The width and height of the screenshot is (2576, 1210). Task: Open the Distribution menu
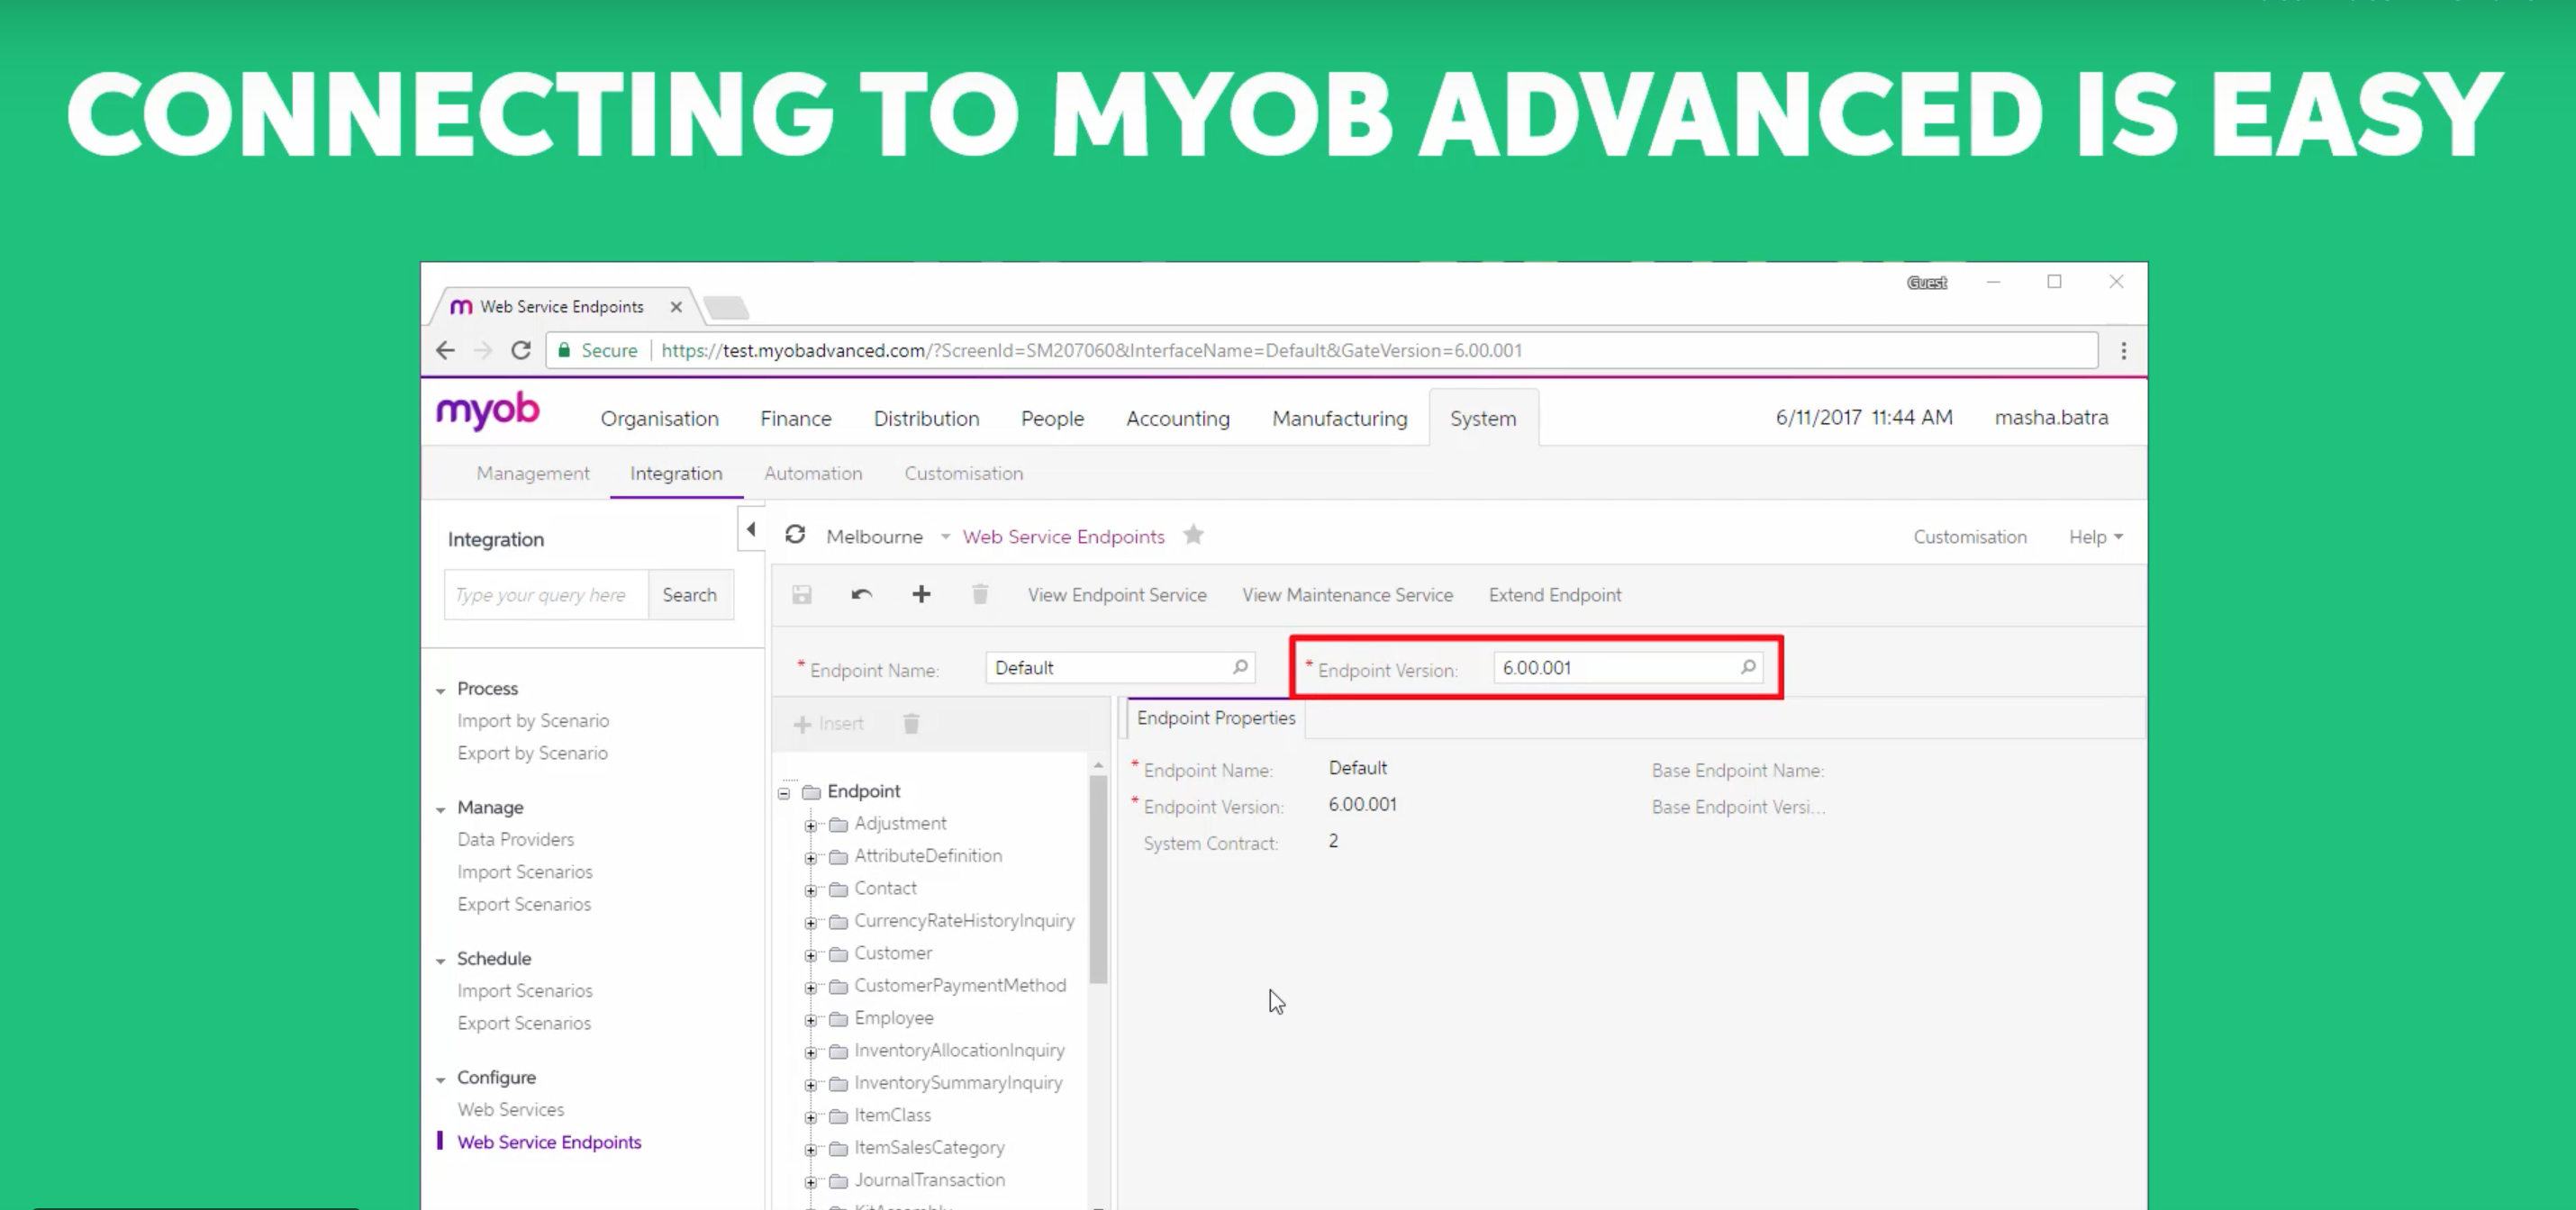click(926, 419)
